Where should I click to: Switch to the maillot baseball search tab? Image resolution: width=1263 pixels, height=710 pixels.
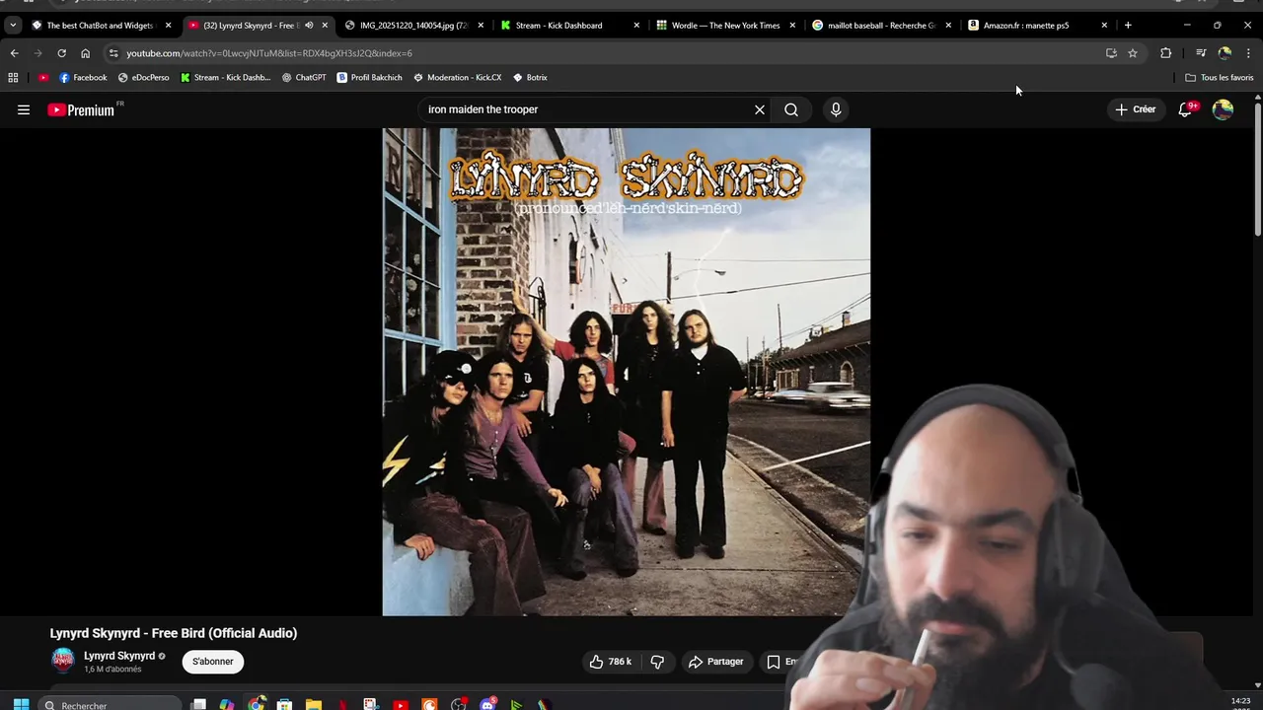(882, 26)
